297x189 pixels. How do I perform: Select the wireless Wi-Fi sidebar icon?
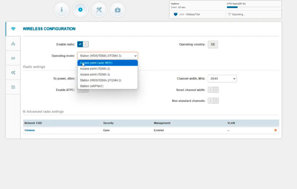[x=13, y=29]
